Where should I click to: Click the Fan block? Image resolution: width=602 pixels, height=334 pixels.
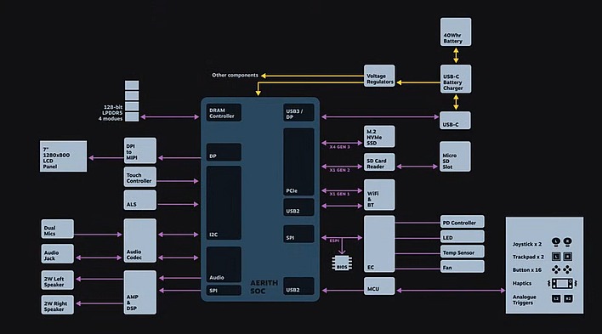click(x=463, y=267)
